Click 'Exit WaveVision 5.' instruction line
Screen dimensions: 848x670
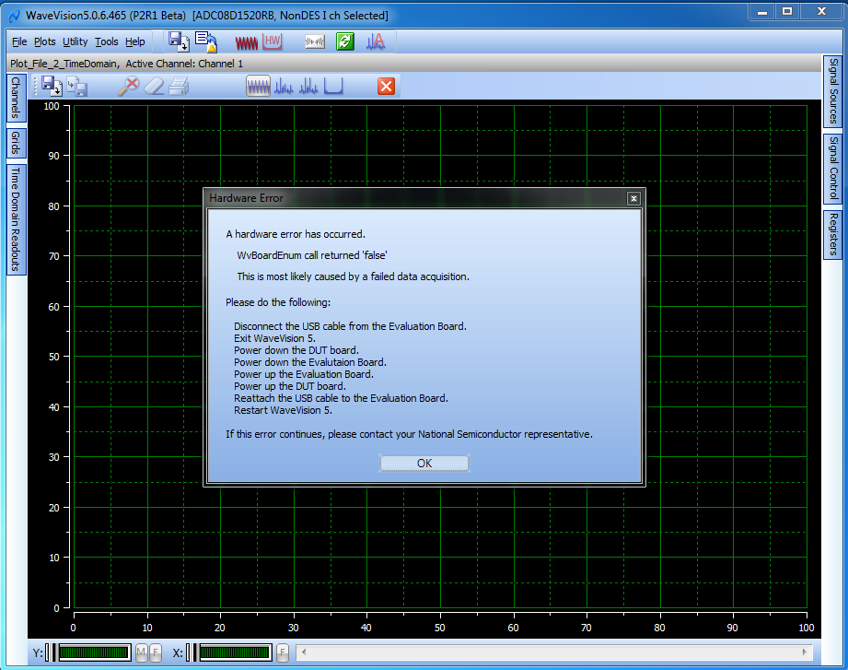click(274, 338)
